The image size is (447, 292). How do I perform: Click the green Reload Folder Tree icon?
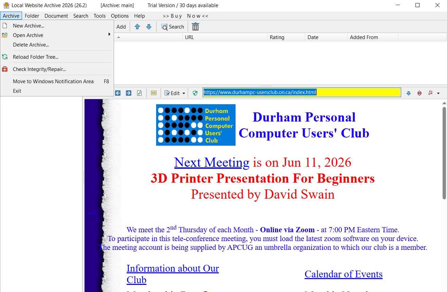pyautogui.click(x=5, y=57)
